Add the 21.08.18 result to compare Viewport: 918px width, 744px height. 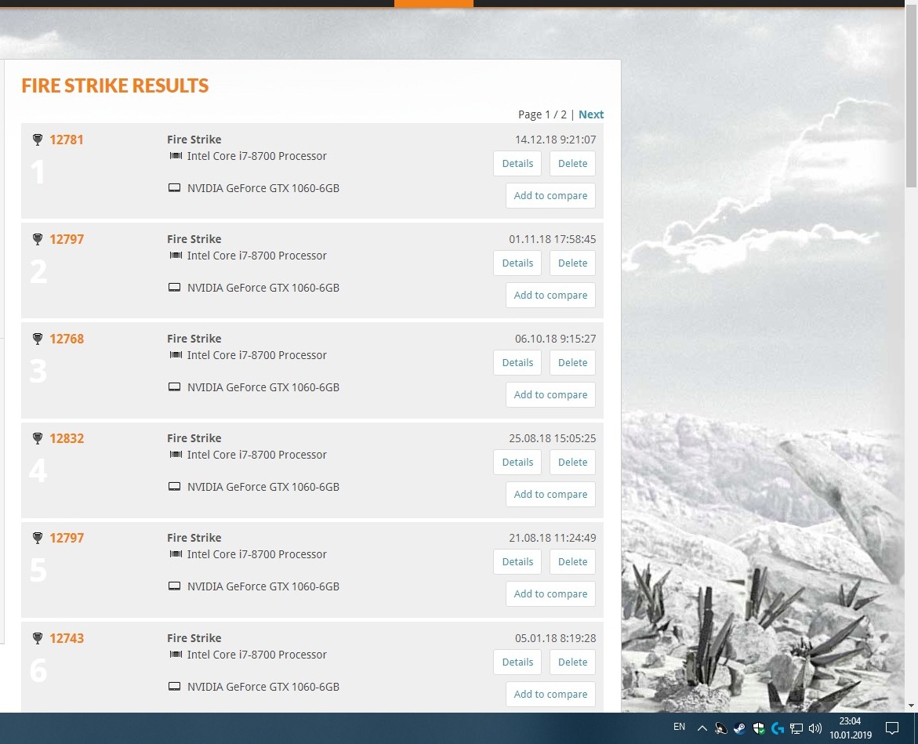550,593
